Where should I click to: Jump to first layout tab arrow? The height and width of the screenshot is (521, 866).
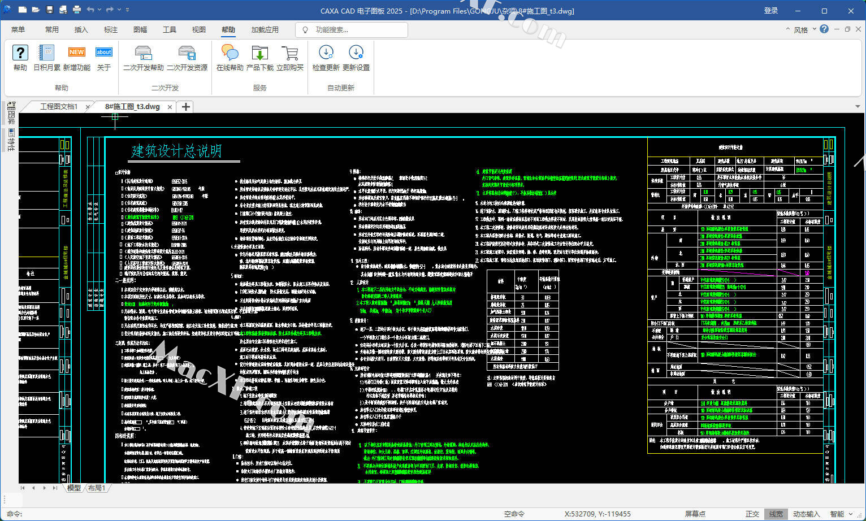[x=23, y=488]
